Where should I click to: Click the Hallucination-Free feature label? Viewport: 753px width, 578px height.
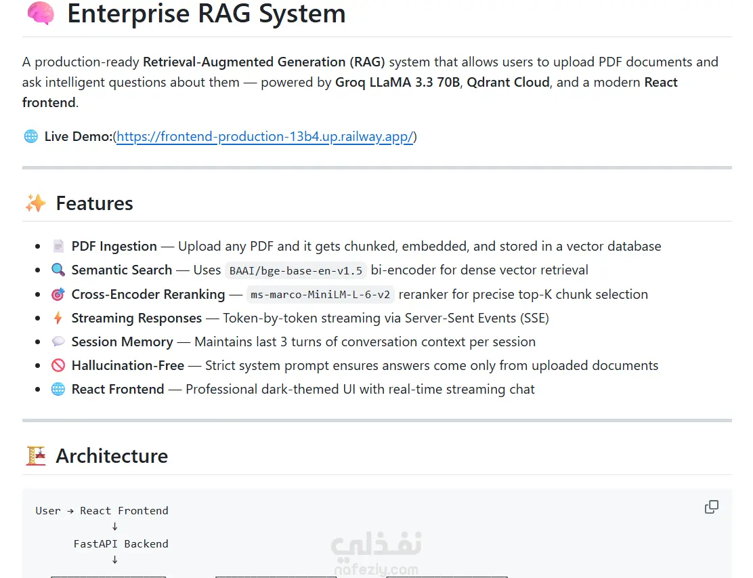click(128, 366)
